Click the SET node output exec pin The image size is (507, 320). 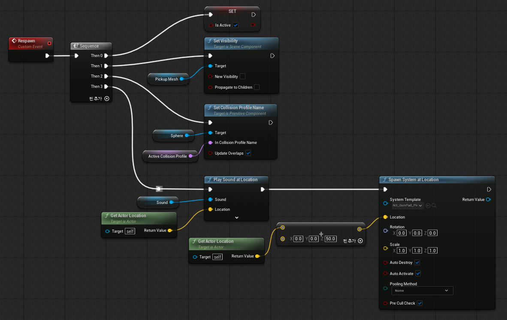pyautogui.click(x=253, y=15)
